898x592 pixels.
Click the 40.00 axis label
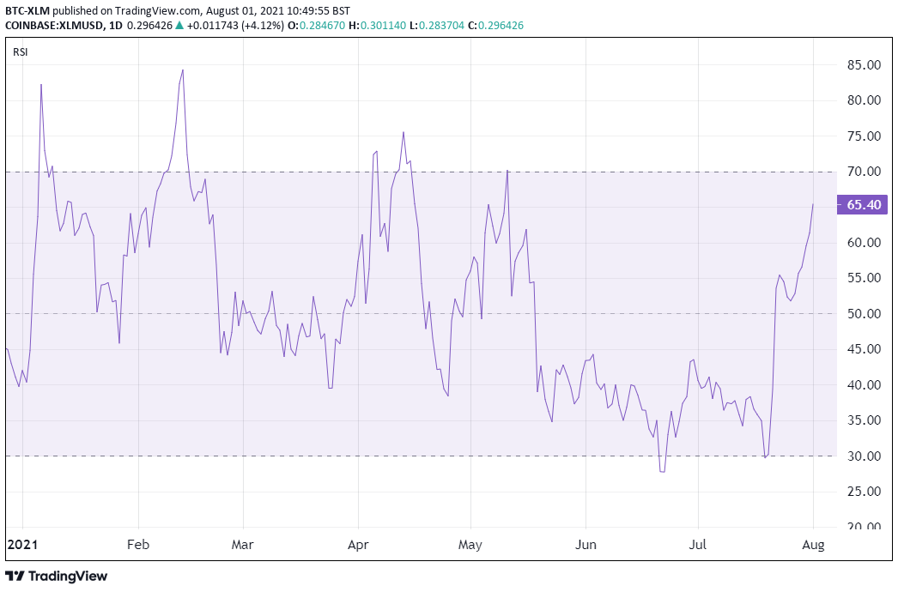pyautogui.click(x=864, y=384)
